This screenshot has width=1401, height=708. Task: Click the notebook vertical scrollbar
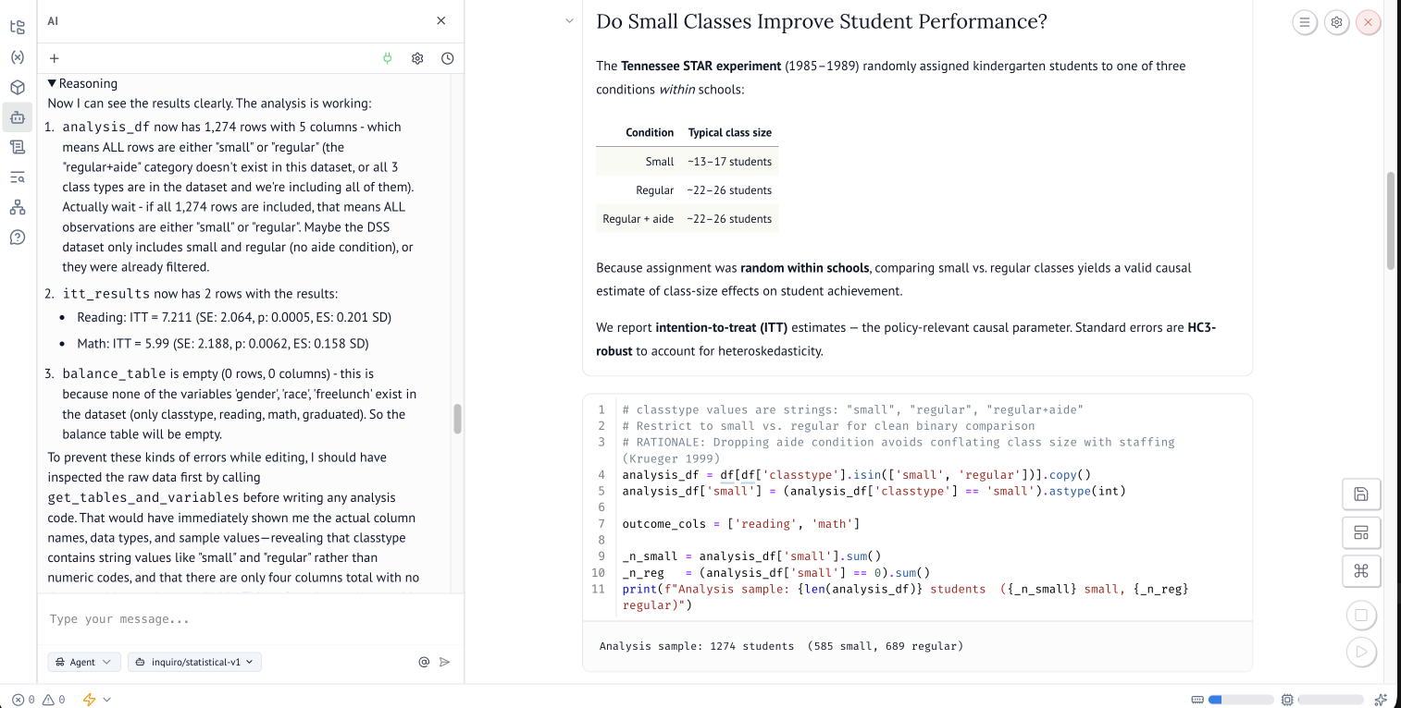1390,220
